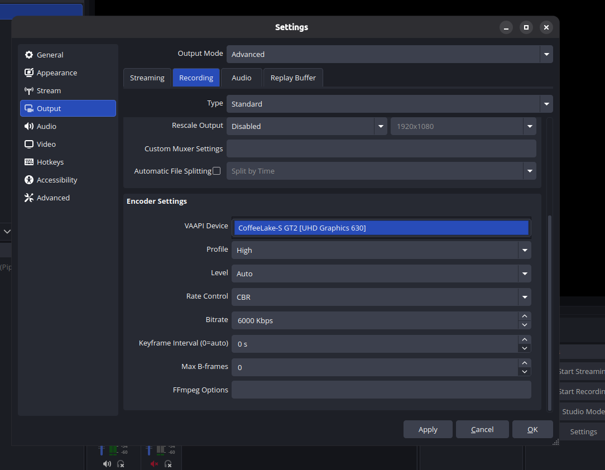Click Start Streaming in the main OBS window
The width and height of the screenshot is (605, 470).
(x=582, y=371)
